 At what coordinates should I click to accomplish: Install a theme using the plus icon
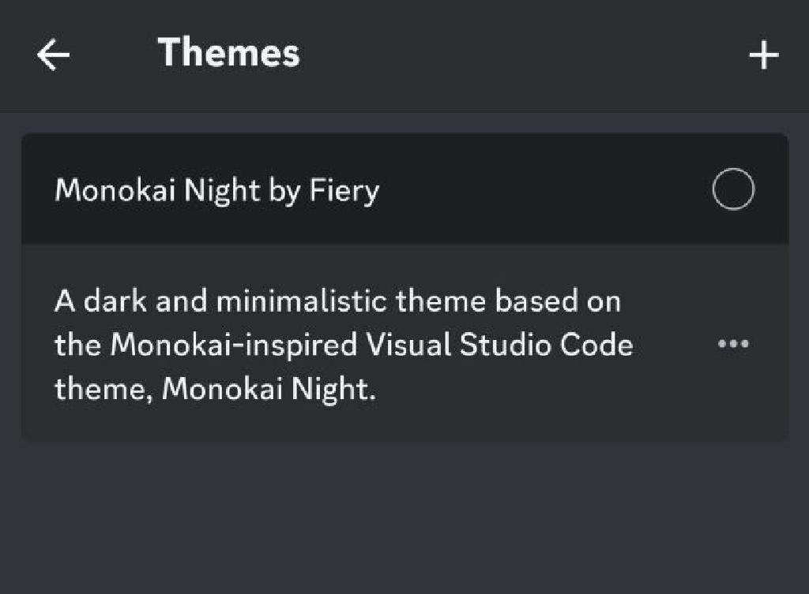point(763,55)
